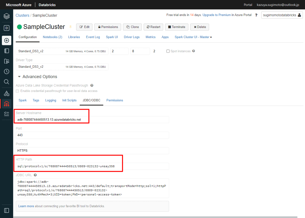305x218 pixels.
Task: Select the JDBC/ODBC tab
Action: coord(91,100)
